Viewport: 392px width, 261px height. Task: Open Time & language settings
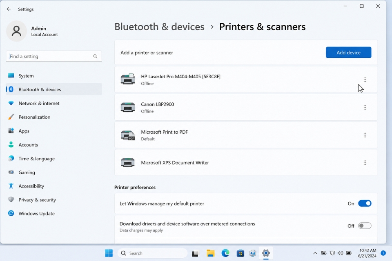(54, 158)
